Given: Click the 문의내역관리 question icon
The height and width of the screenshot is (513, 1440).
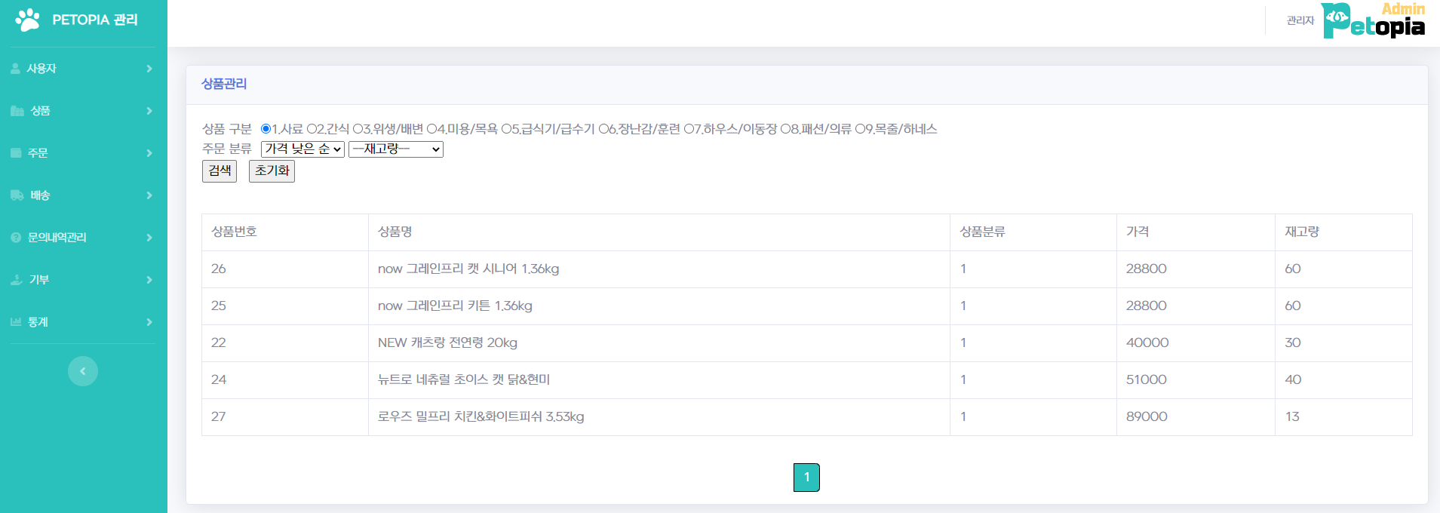Looking at the screenshot, I should click(16, 238).
